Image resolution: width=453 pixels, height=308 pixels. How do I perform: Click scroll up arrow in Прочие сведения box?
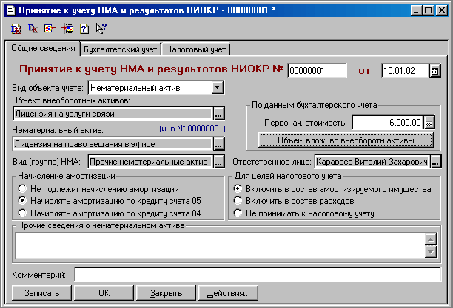pos(431,239)
